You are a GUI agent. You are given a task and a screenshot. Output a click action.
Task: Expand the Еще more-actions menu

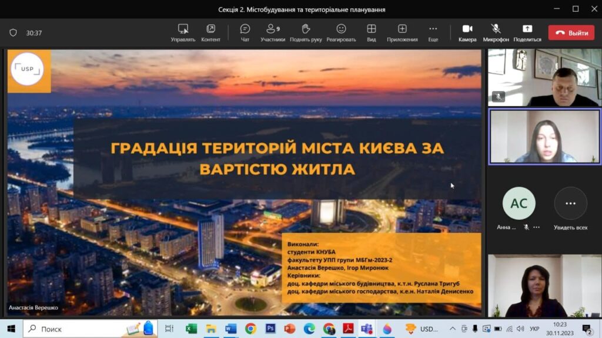pyautogui.click(x=433, y=33)
